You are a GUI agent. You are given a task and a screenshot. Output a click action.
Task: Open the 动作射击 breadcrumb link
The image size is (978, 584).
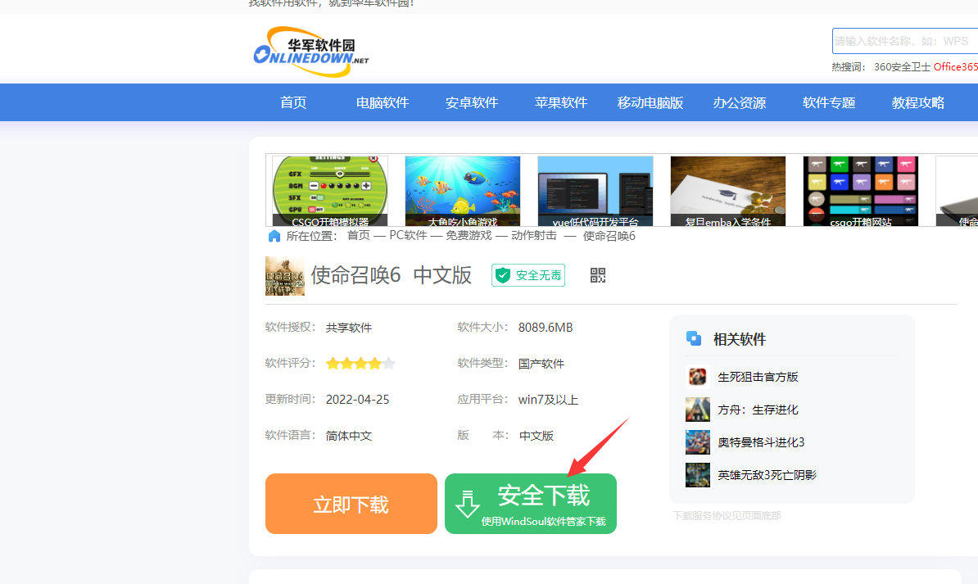click(533, 236)
